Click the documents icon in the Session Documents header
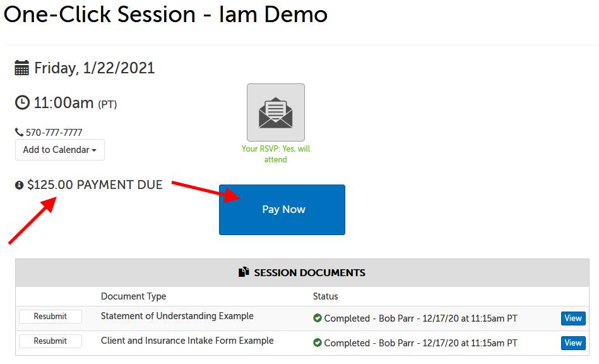599x364 pixels. click(x=243, y=273)
